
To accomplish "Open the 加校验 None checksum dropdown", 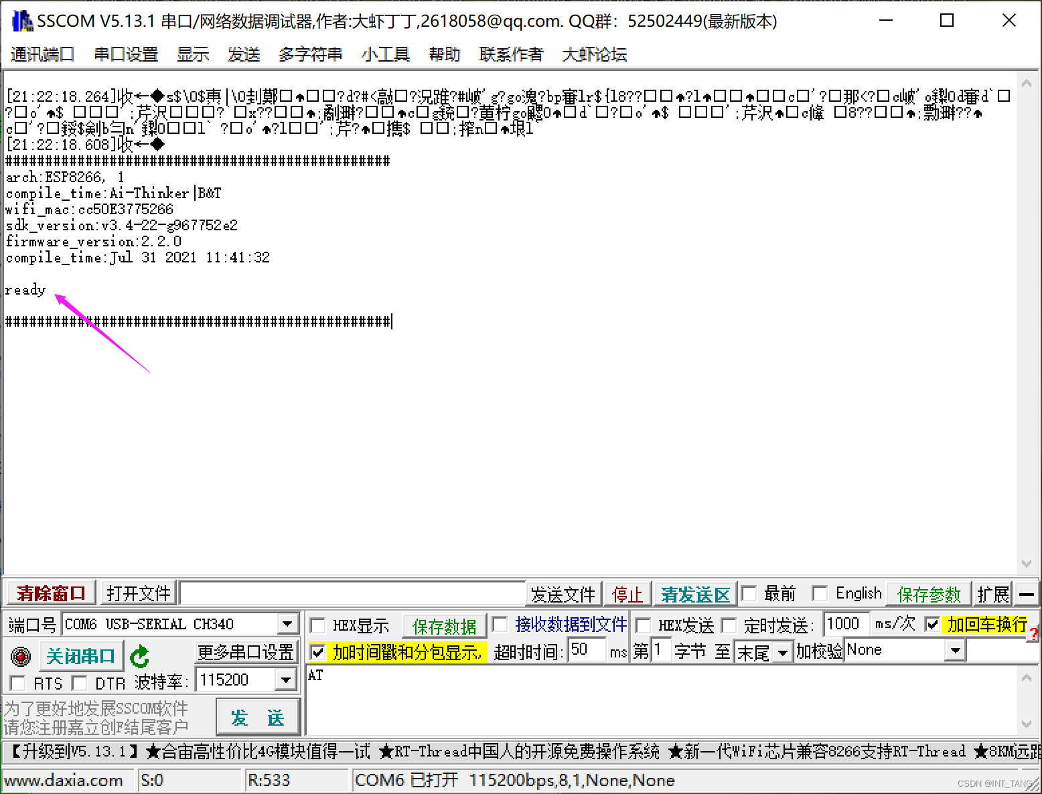I will click(956, 650).
